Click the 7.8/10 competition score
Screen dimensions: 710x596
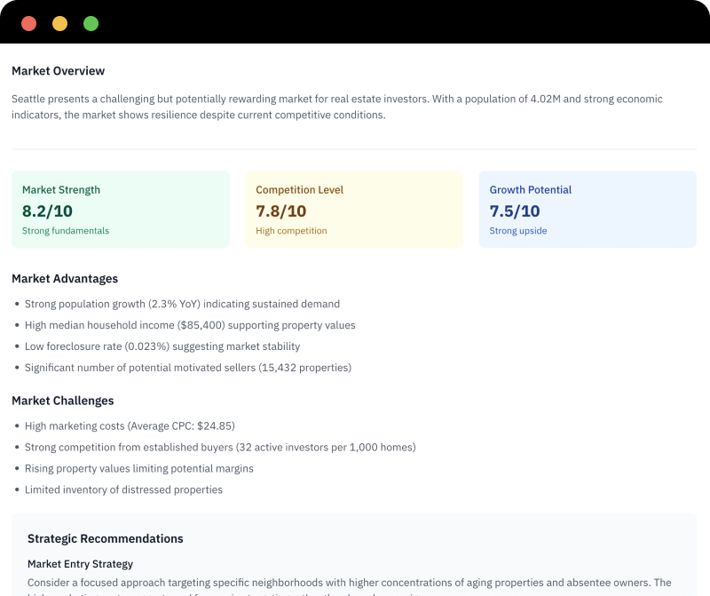click(x=280, y=211)
